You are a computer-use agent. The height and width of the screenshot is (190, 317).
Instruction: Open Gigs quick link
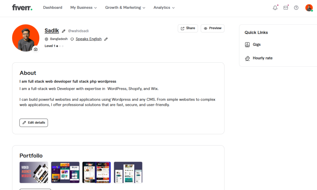pyautogui.click(x=256, y=44)
